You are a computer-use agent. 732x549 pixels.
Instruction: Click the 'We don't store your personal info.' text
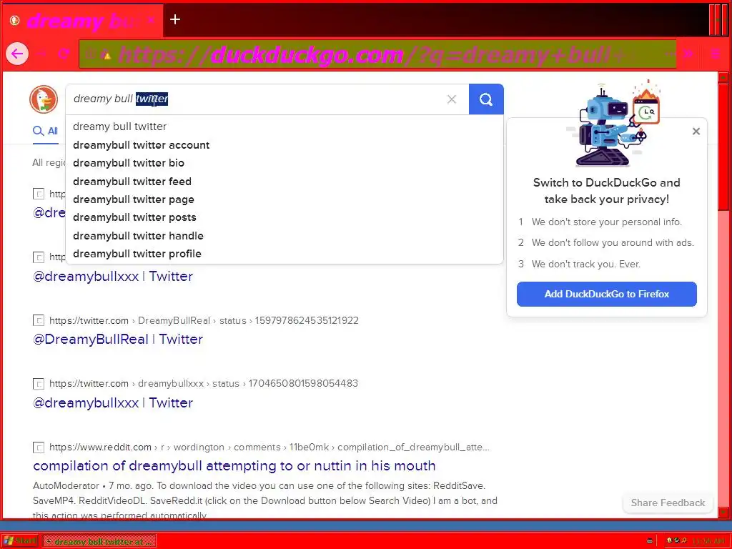(x=606, y=222)
